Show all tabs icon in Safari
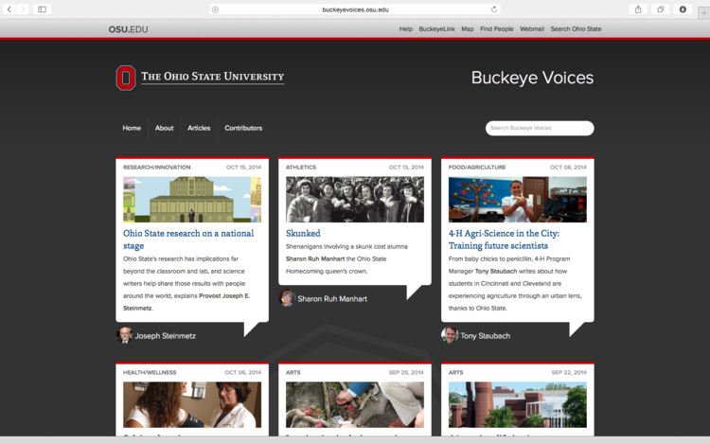This screenshot has height=444, width=710. click(x=660, y=9)
